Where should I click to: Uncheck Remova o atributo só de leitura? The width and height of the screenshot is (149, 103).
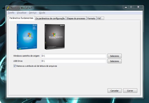tap(15, 66)
